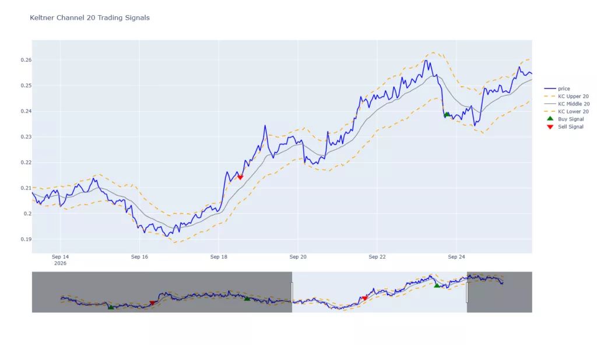Hide the KC Upper 20 legend series
This screenshot has width=597, height=345.
click(567, 96)
